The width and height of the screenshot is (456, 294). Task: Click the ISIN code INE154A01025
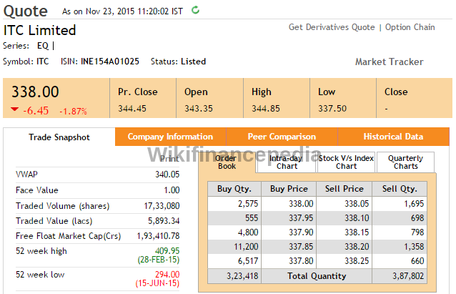coord(110,62)
